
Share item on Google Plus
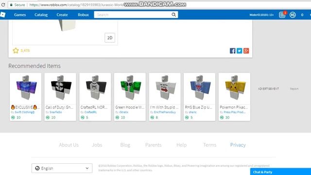click(246, 51)
